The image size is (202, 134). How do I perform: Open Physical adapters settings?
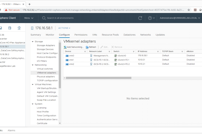coord(46,77)
